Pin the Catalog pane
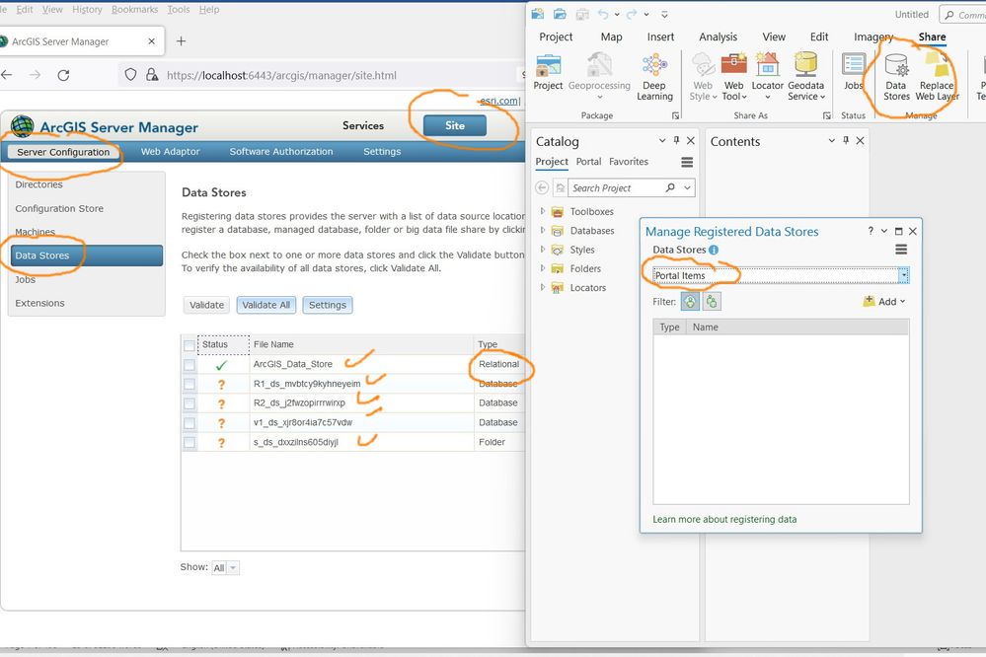The height and width of the screenshot is (657, 986). (677, 140)
